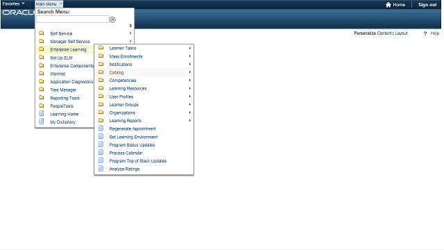Click the Learner Groups menu text
444x250 pixels.
click(x=124, y=105)
